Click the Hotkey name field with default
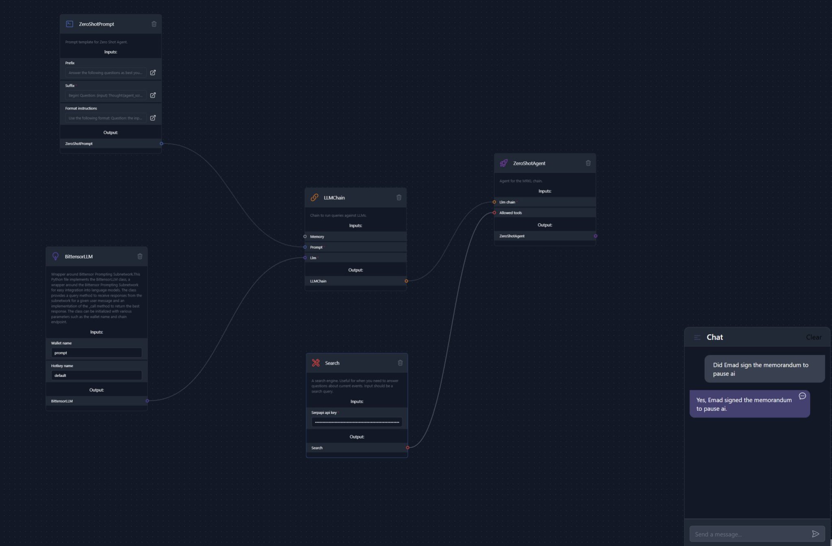Viewport: 832px width, 546px height. pyautogui.click(x=96, y=375)
